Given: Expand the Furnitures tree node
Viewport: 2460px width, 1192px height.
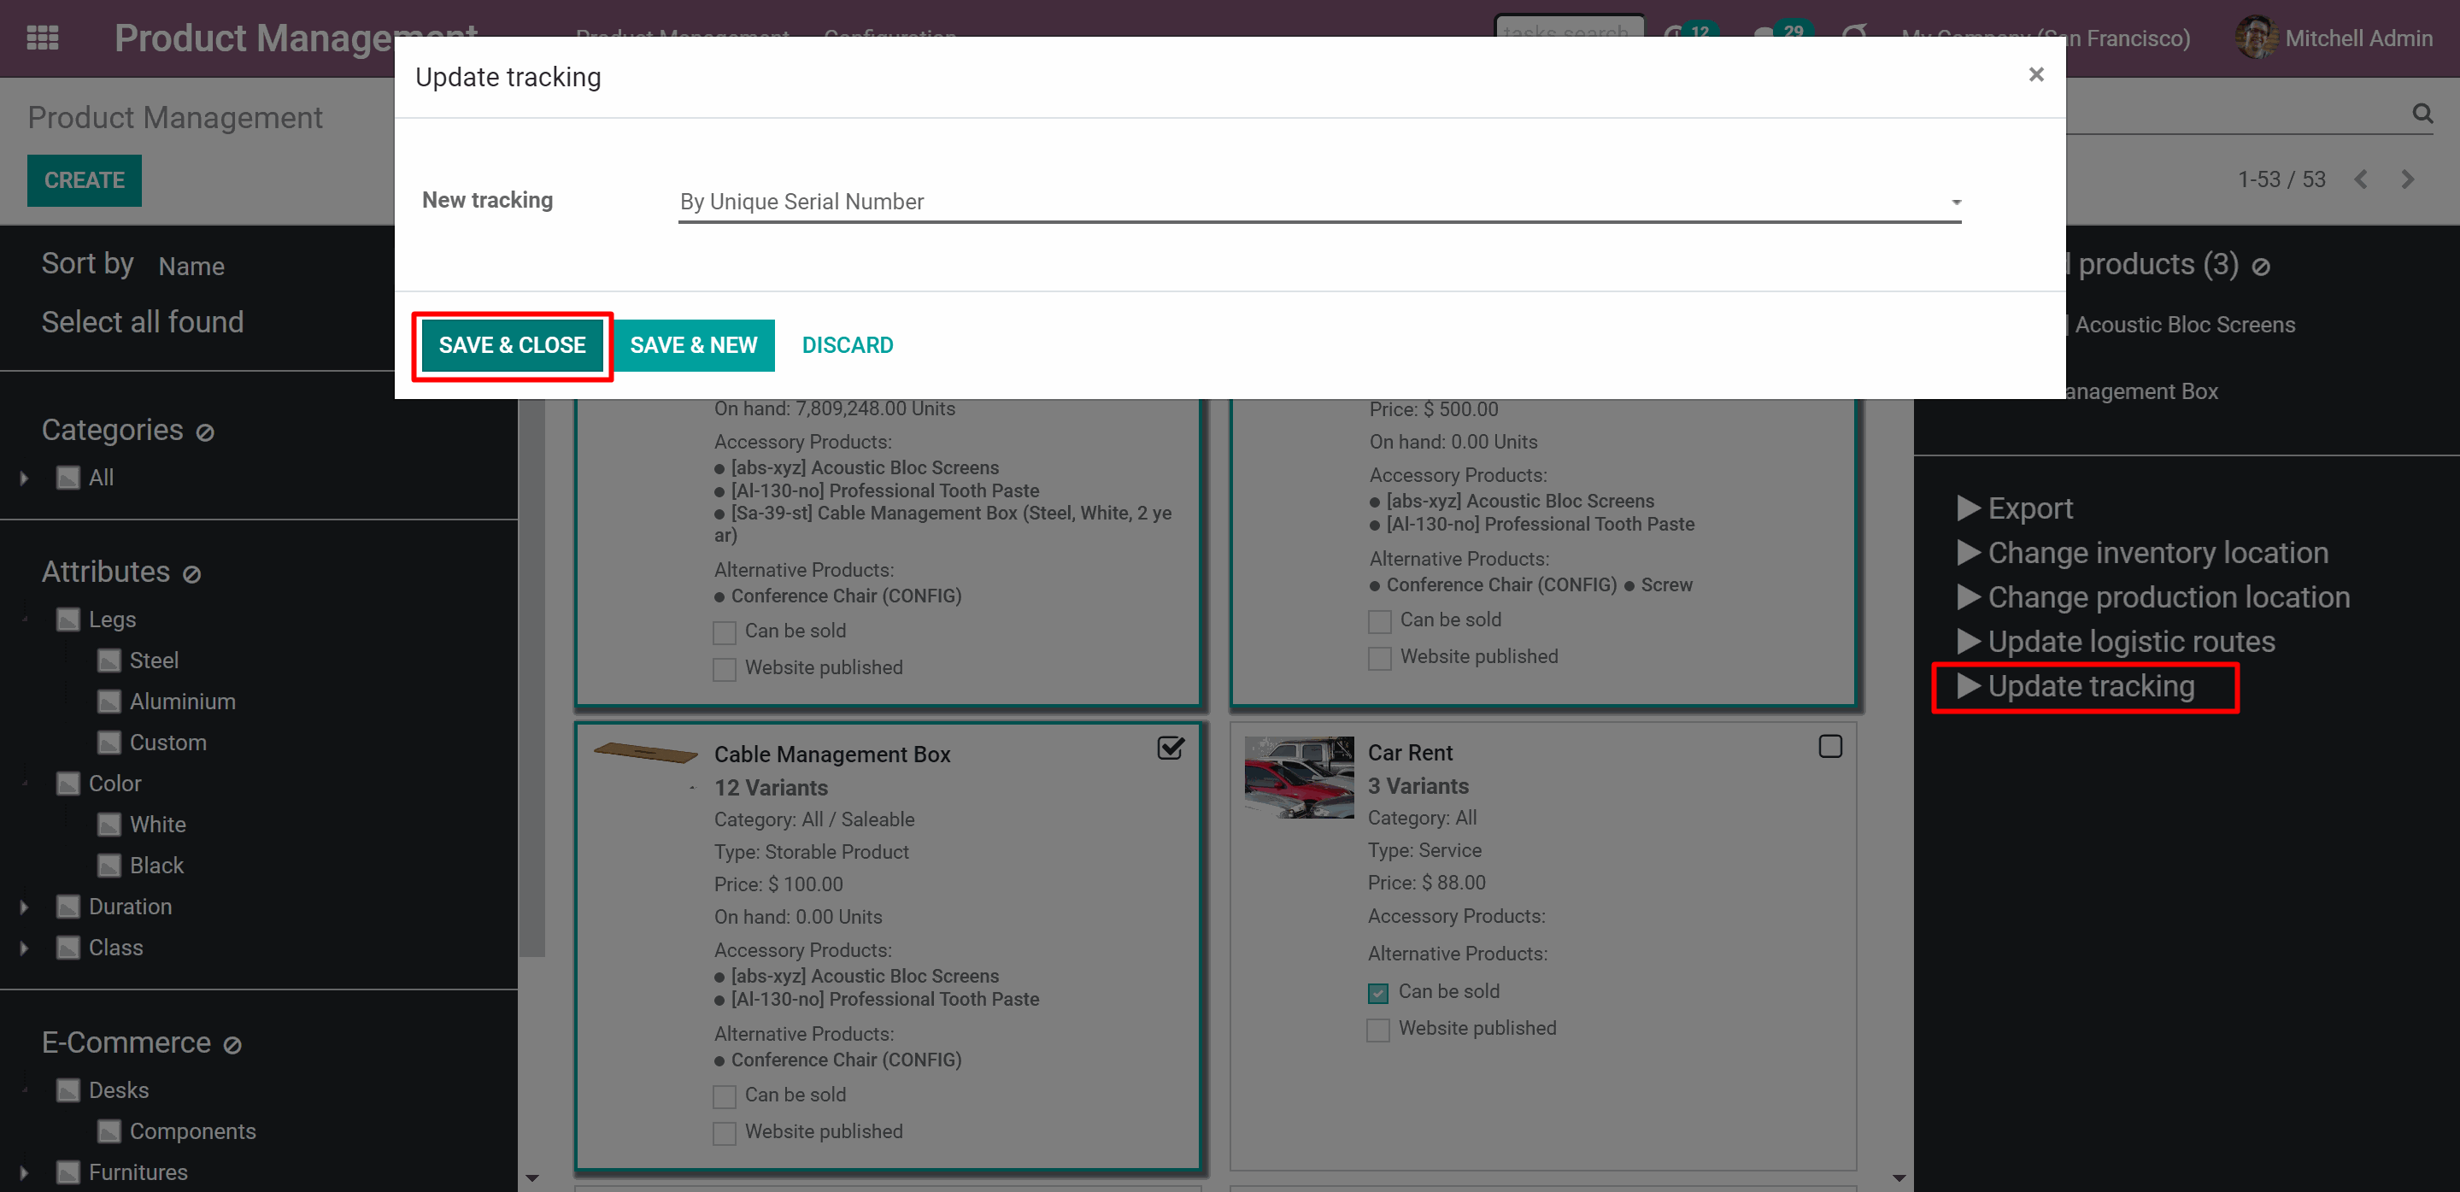Looking at the screenshot, I should pyautogui.click(x=24, y=1173).
